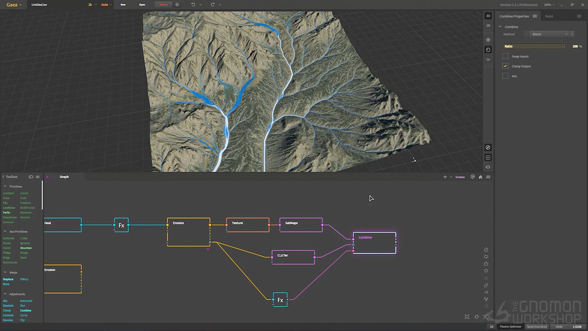Open the right panel hamburger menu
Screen dimensions: 588x331
click(579, 16)
